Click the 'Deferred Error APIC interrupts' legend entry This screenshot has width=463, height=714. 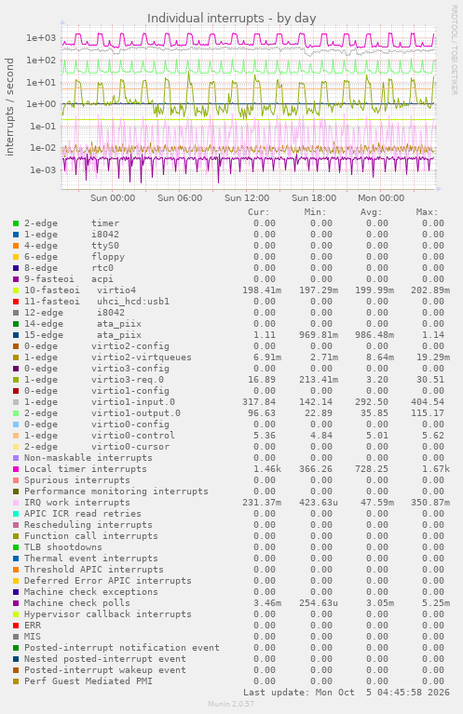coord(108,581)
